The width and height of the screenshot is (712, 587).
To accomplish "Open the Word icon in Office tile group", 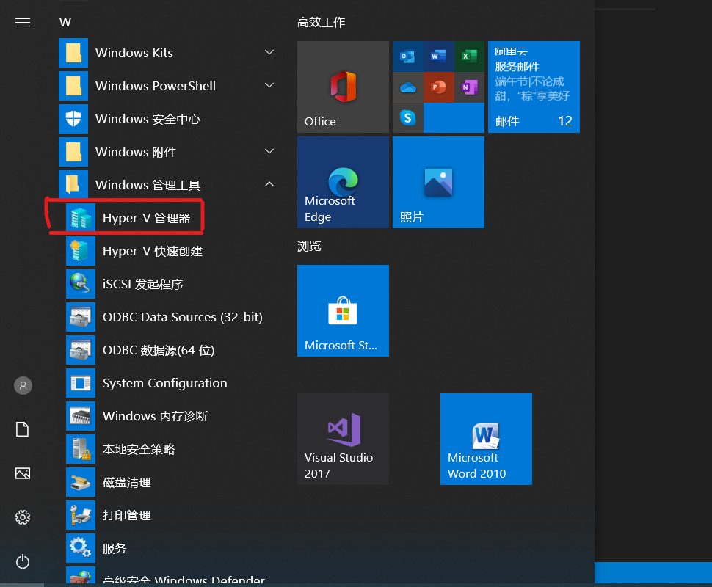I will tap(438, 56).
